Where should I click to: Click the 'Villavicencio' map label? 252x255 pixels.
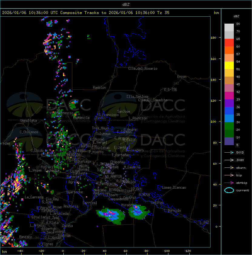(61, 113)
